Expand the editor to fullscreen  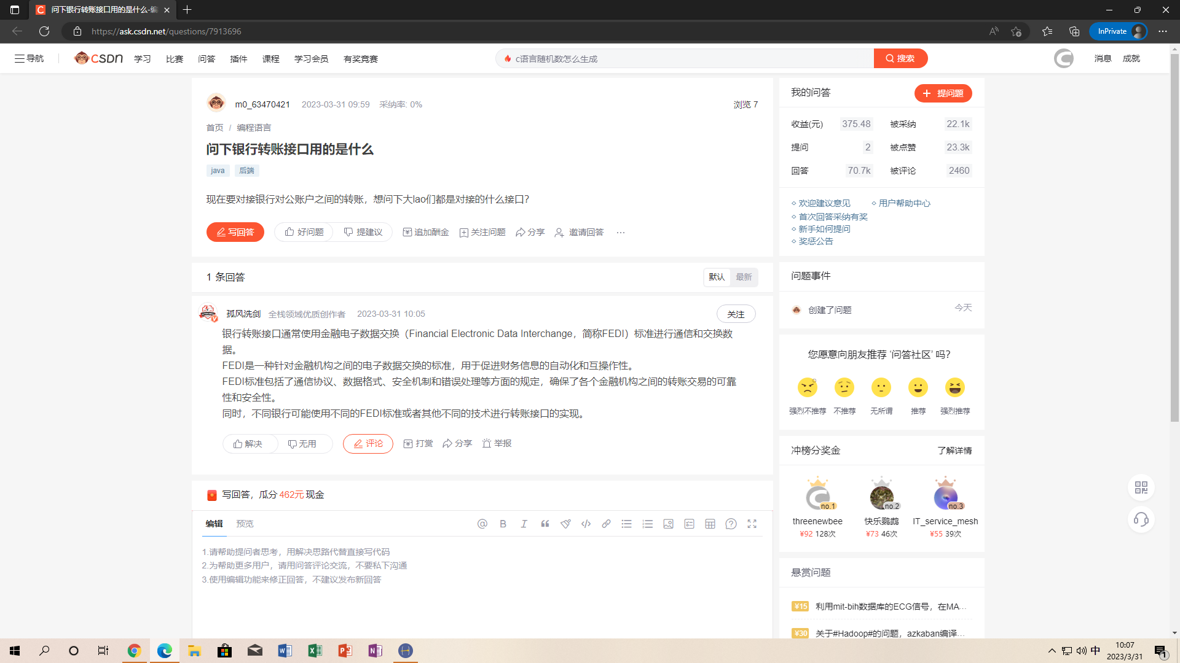click(752, 524)
